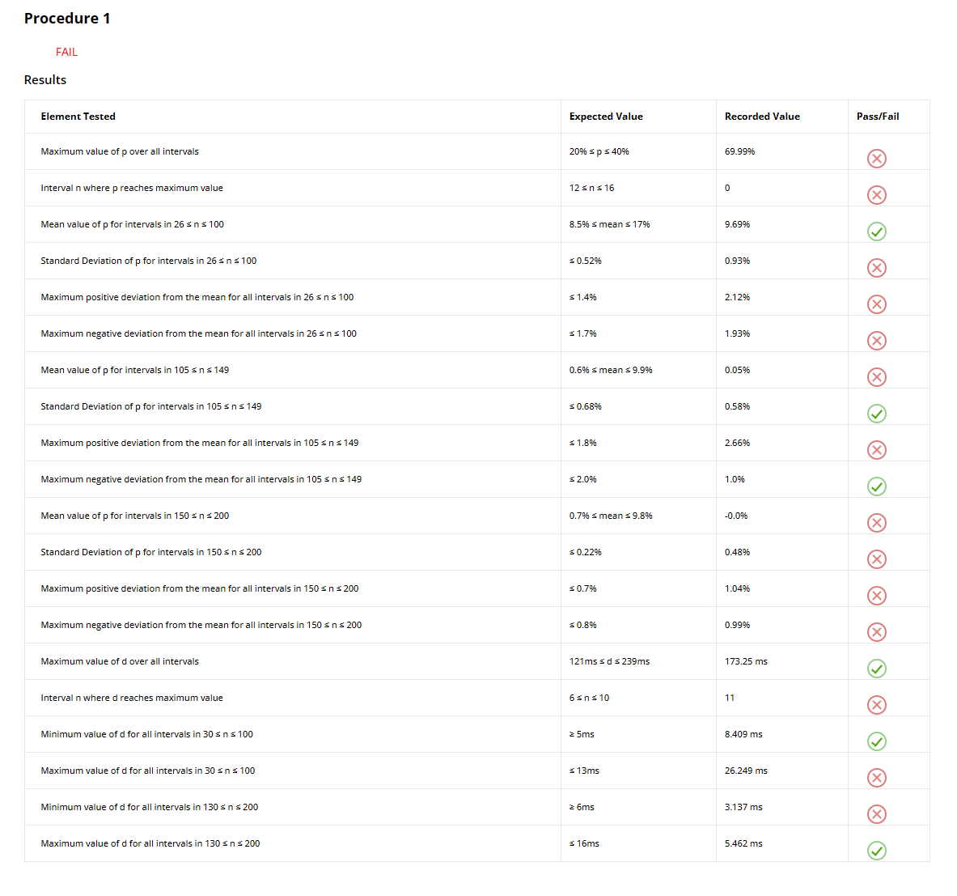Select the recorded value 0.93%
The height and width of the screenshot is (896, 957).
(x=737, y=261)
